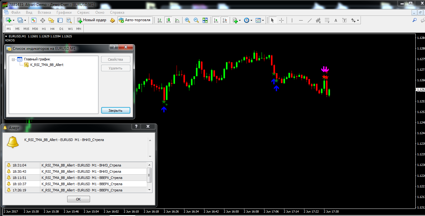The height and width of the screenshot is (216, 425).
Task: Open the templates dropdown arrow
Action: pos(263,21)
